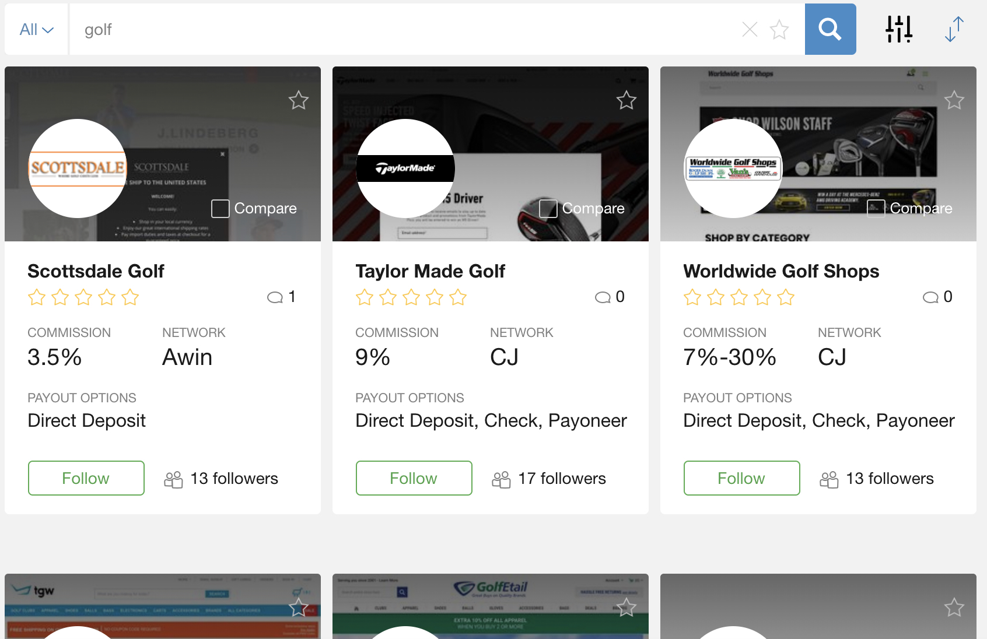The height and width of the screenshot is (639, 987).
Task: Click followers icon on Scottsdale Golf card
Action: pos(173,479)
